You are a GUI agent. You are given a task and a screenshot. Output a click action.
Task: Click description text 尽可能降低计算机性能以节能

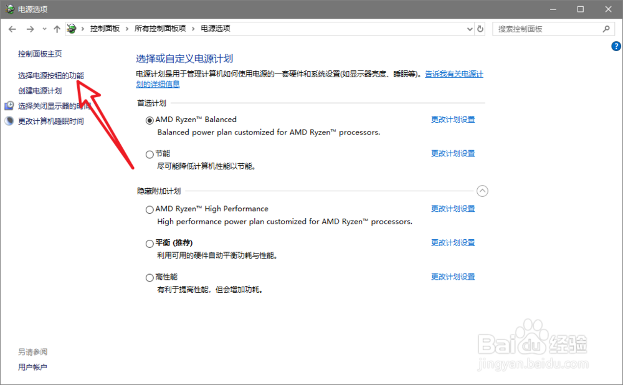tap(206, 166)
